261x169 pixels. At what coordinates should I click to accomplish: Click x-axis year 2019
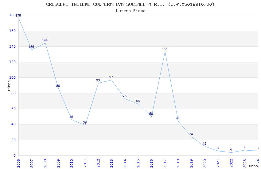click(x=192, y=163)
